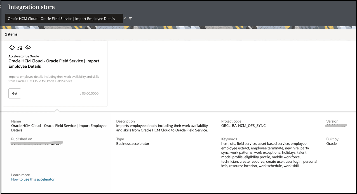
Task: Click the 'Keywords' label in details panel
Action: pos(229,139)
